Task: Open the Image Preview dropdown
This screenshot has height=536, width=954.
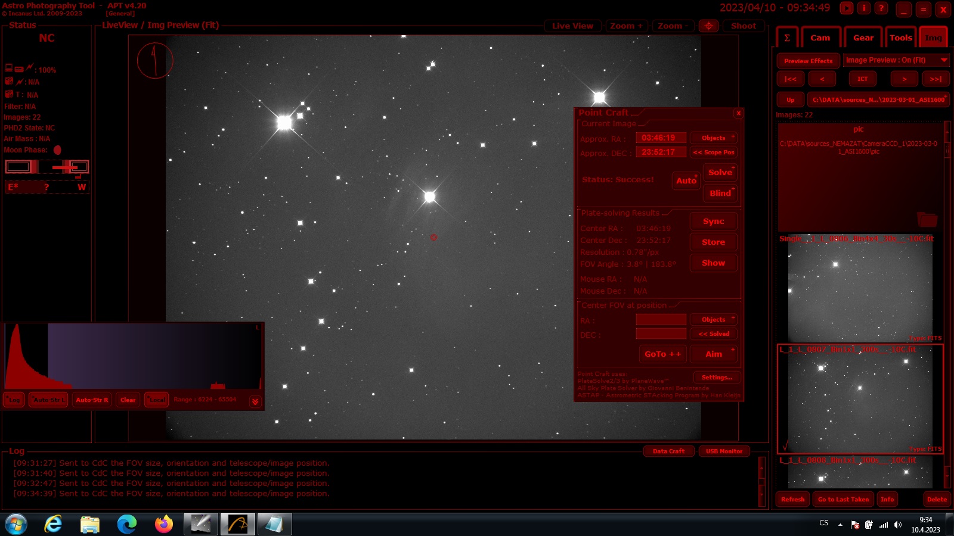Action: (896, 60)
